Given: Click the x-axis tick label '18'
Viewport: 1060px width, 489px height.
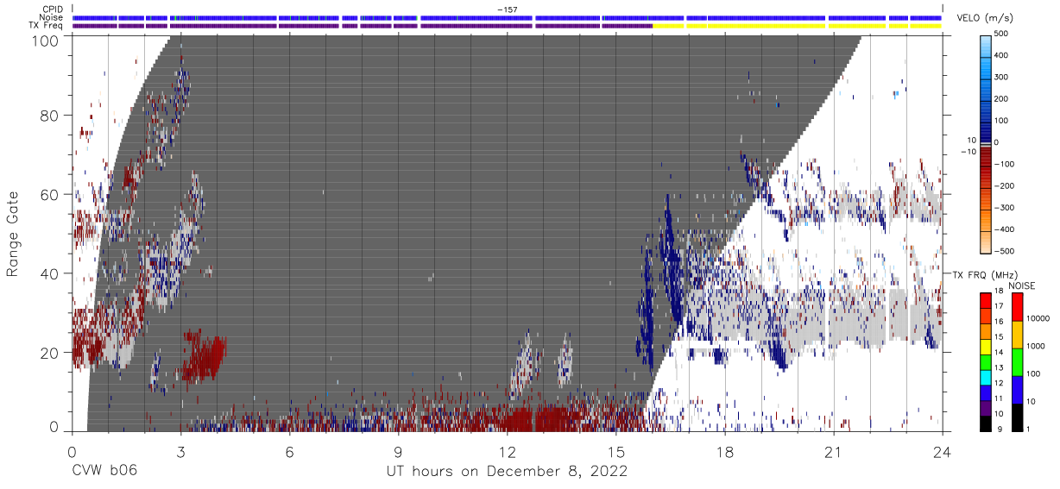Looking at the screenshot, I should (724, 451).
